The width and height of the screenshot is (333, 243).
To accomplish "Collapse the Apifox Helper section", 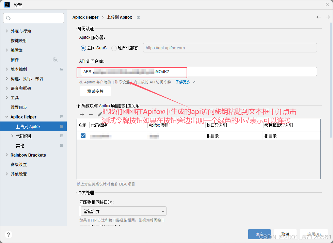I will pyautogui.click(x=7, y=117).
